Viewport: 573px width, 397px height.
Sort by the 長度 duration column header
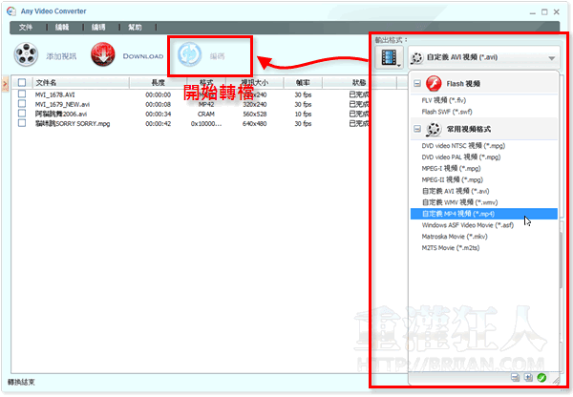tap(158, 83)
